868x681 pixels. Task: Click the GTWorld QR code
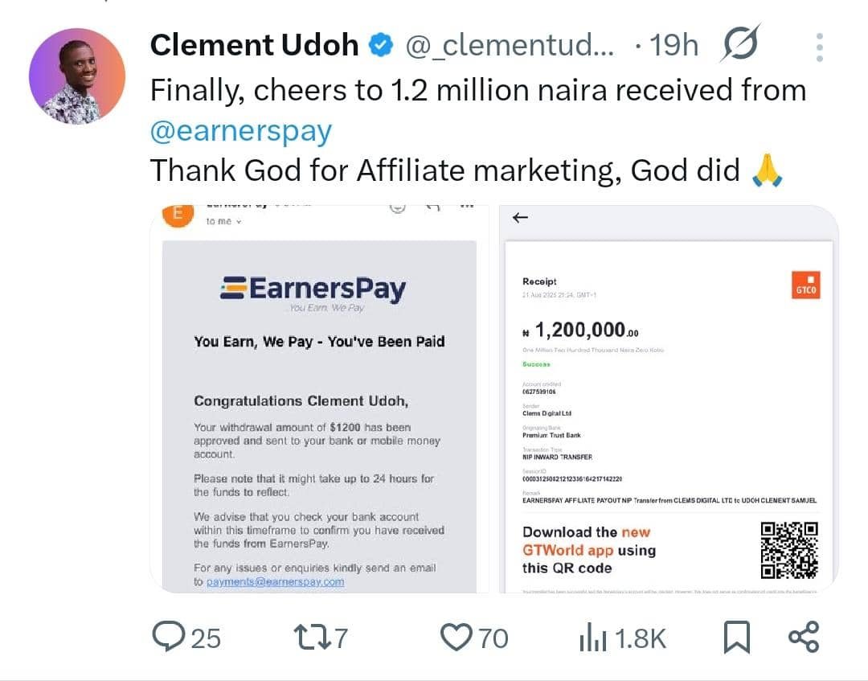[x=788, y=550]
